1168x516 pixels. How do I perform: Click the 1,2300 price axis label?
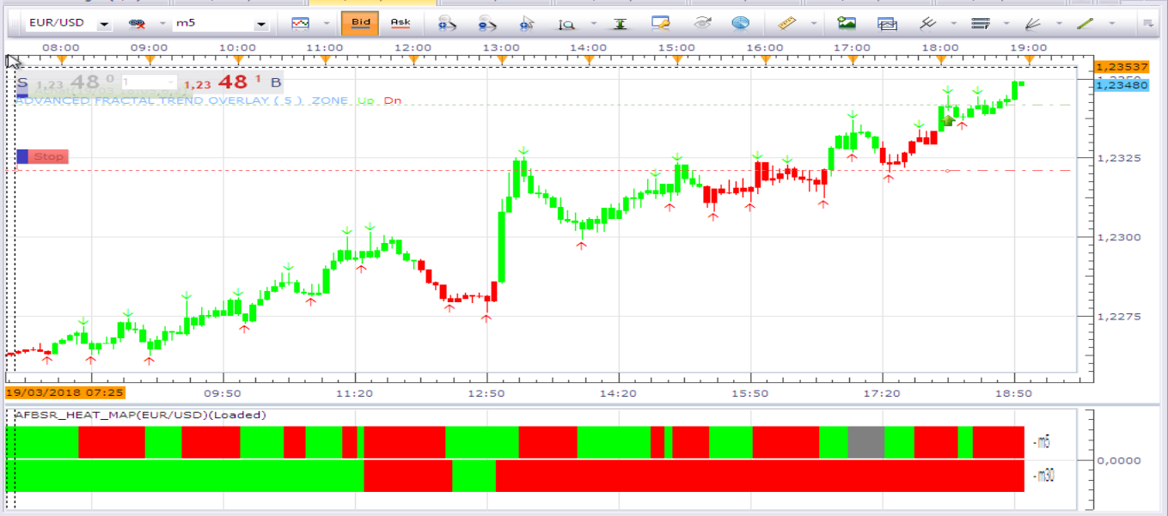click(x=1118, y=237)
